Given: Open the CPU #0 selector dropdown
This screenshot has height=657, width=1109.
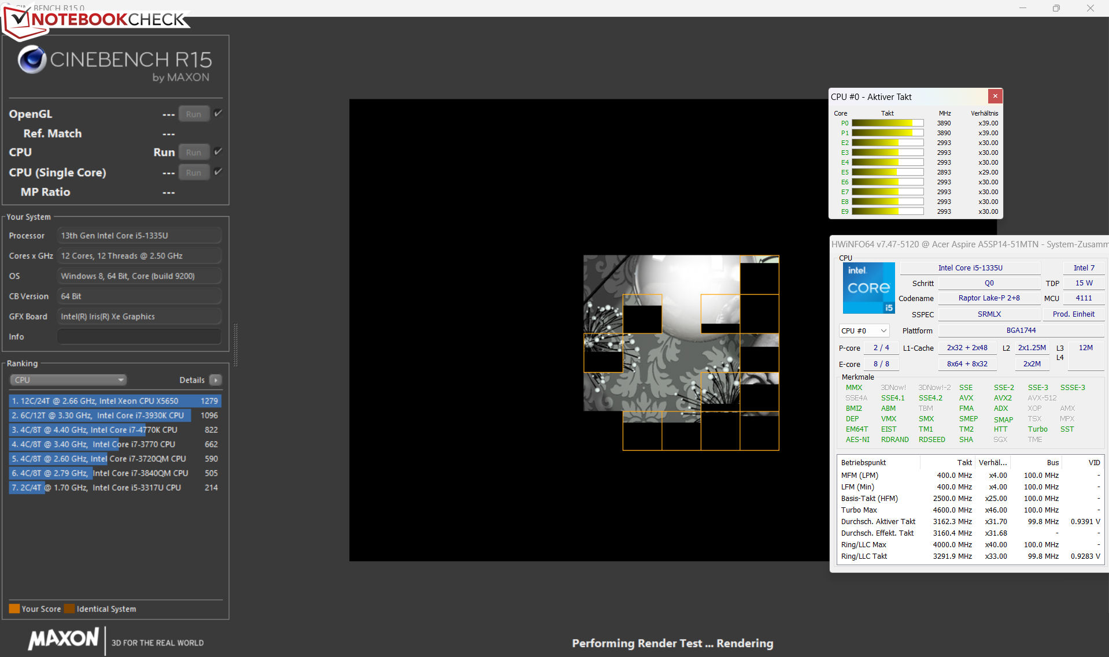Looking at the screenshot, I should [x=864, y=331].
